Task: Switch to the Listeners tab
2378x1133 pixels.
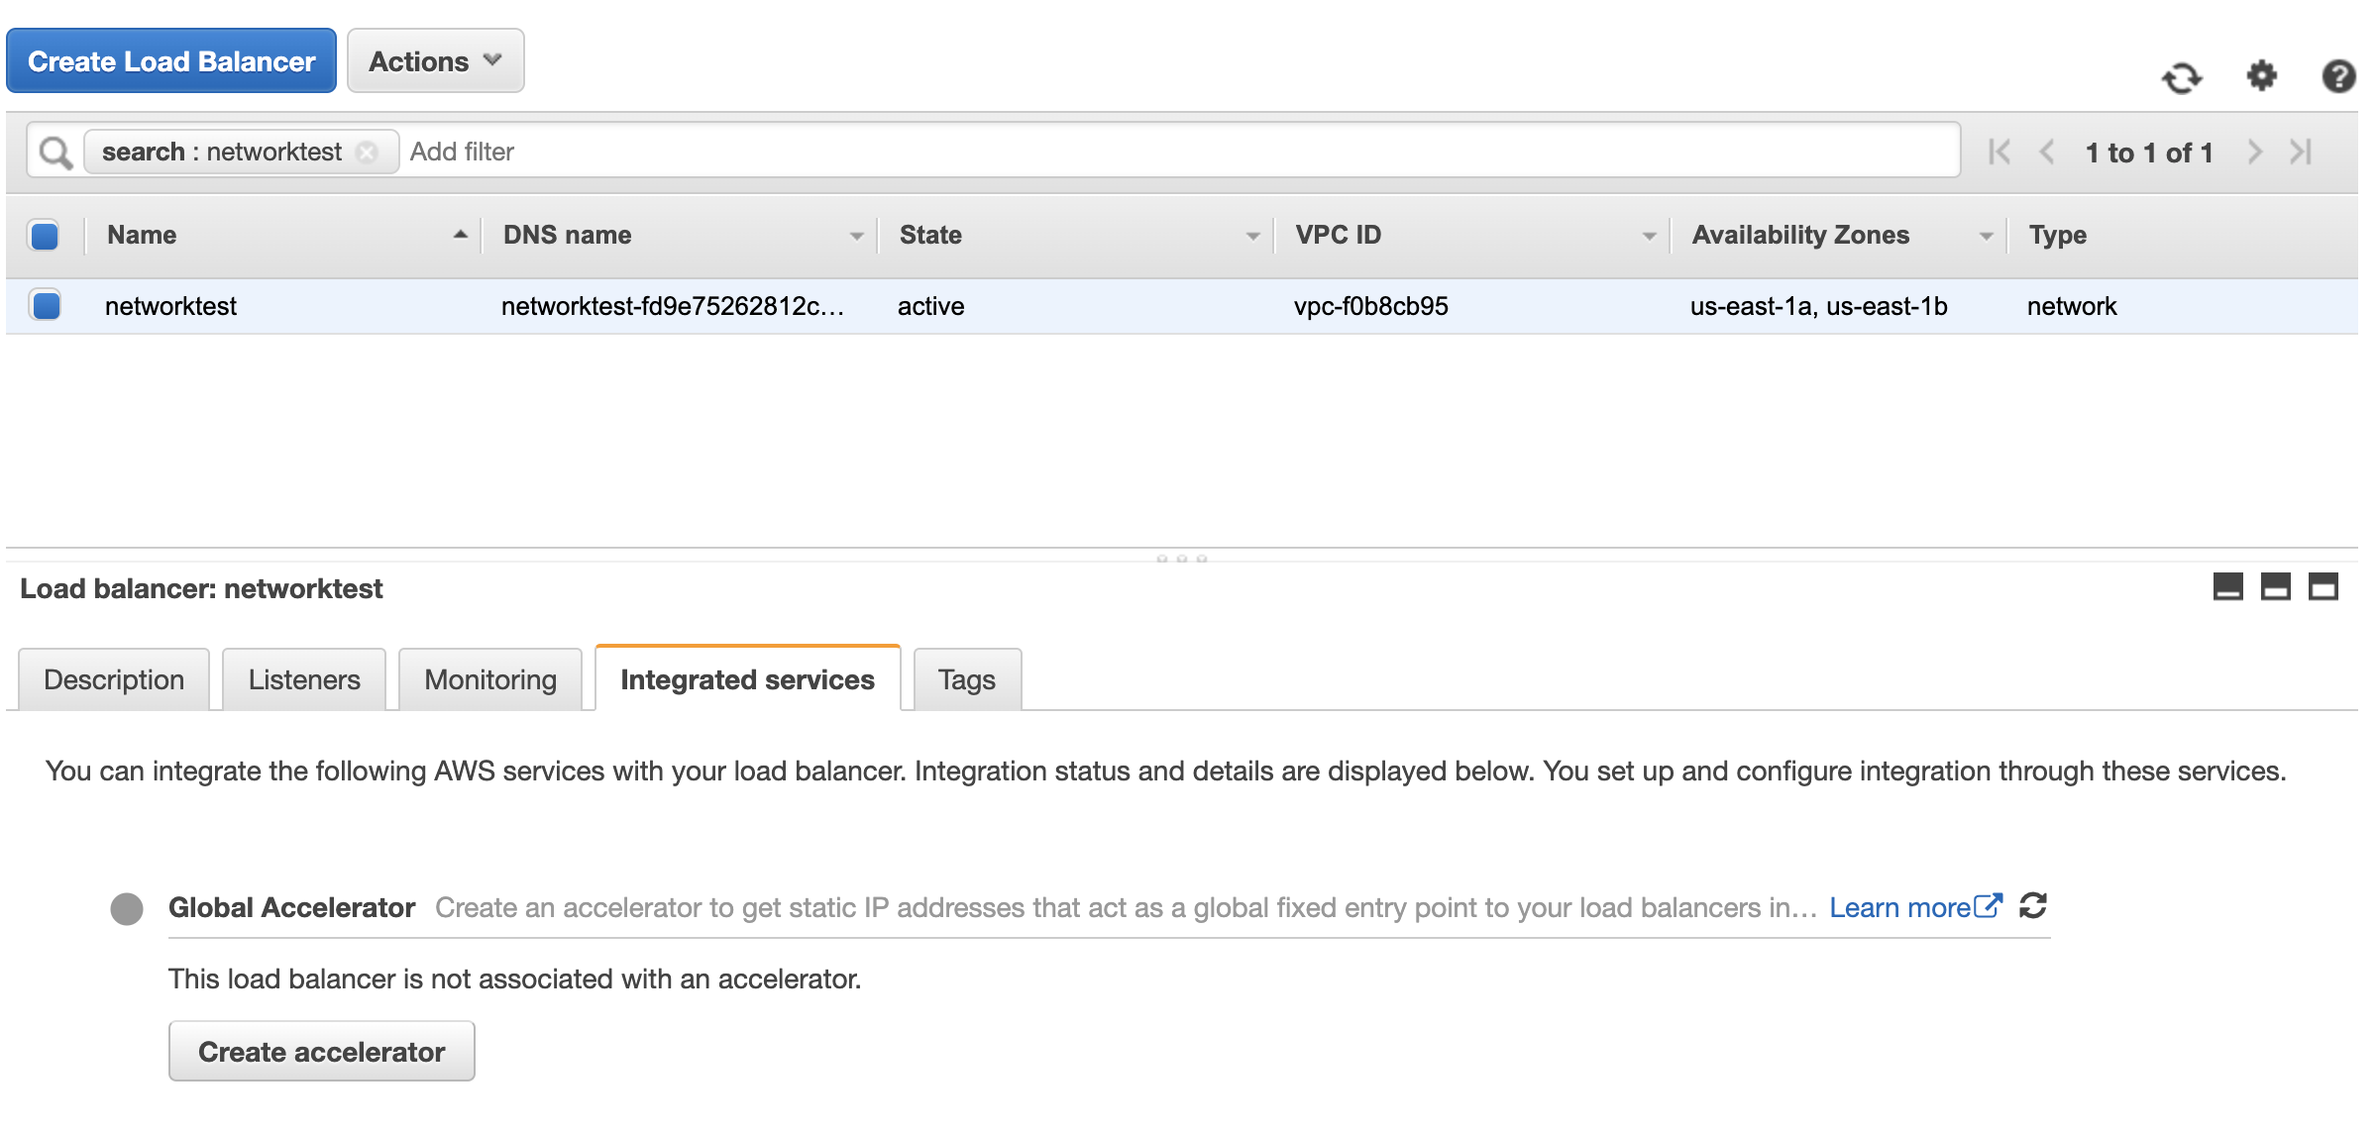Action: (304, 679)
